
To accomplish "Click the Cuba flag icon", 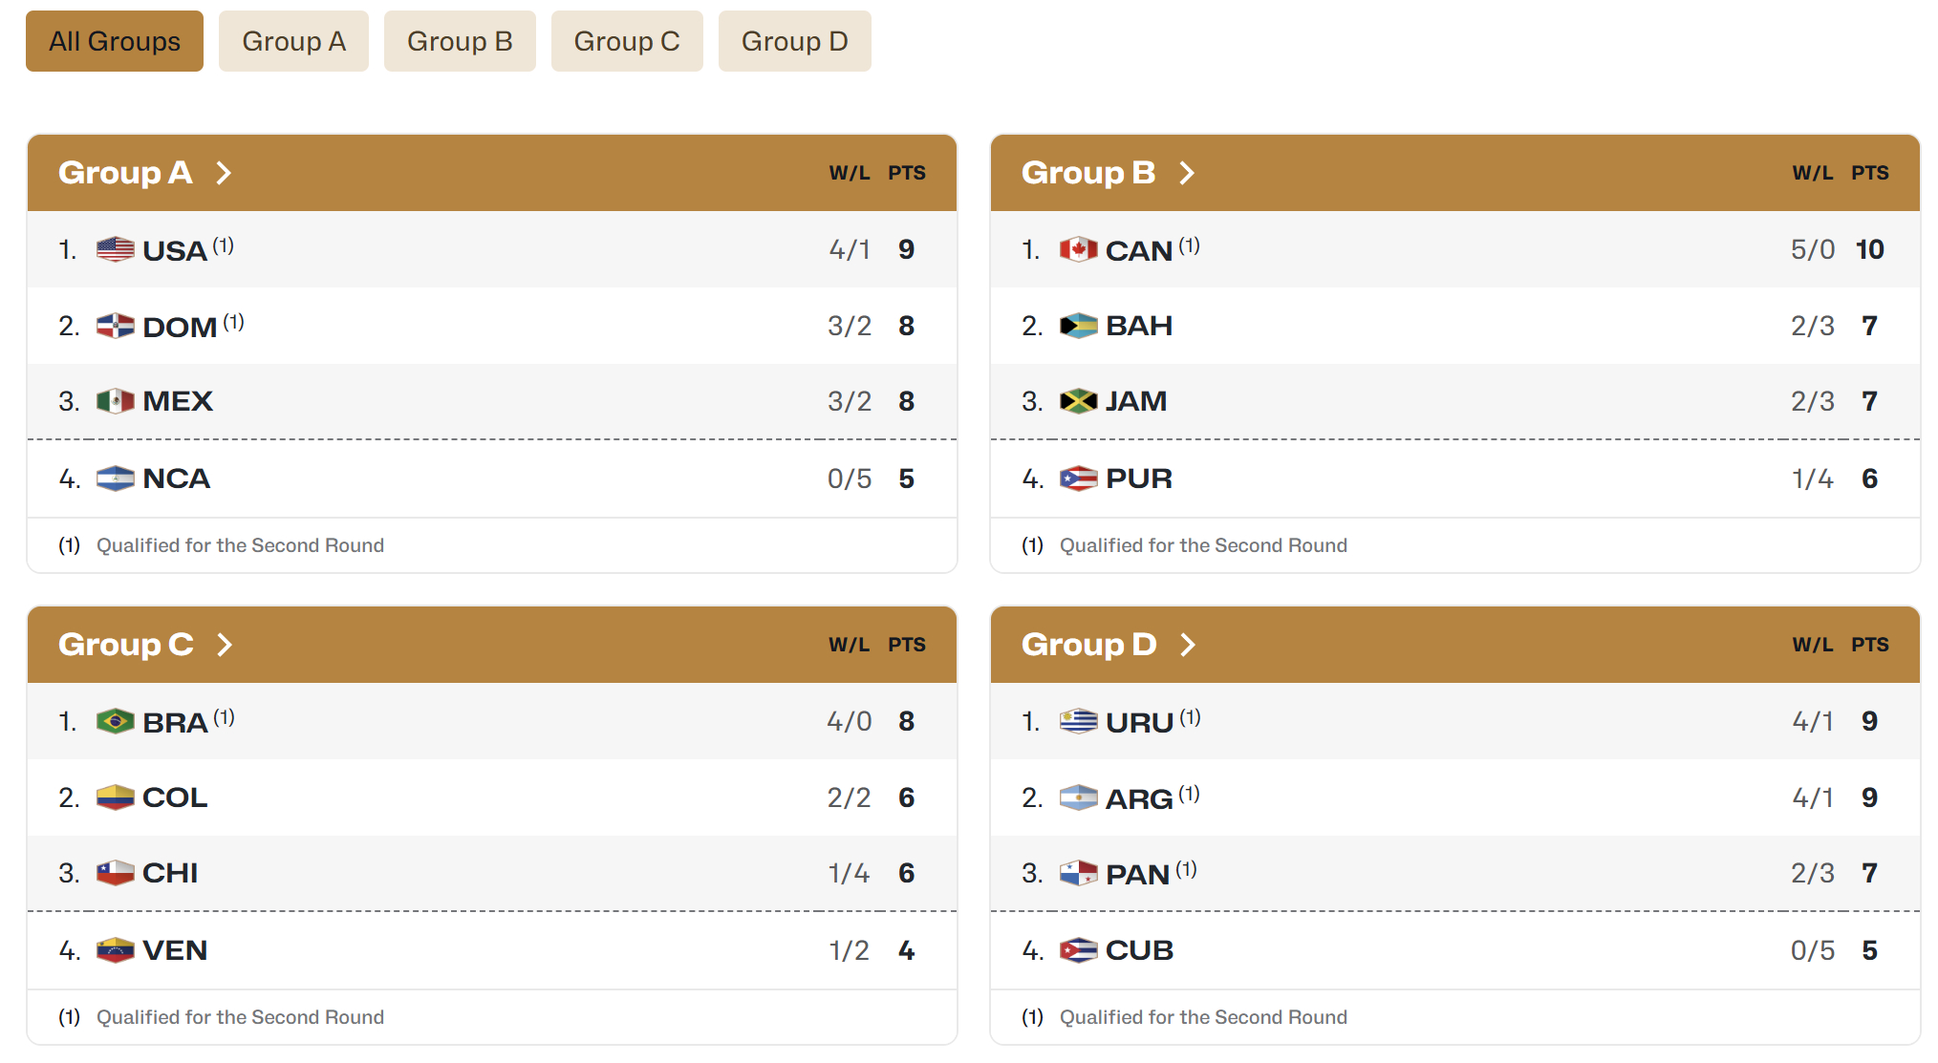I will click(x=1078, y=950).
